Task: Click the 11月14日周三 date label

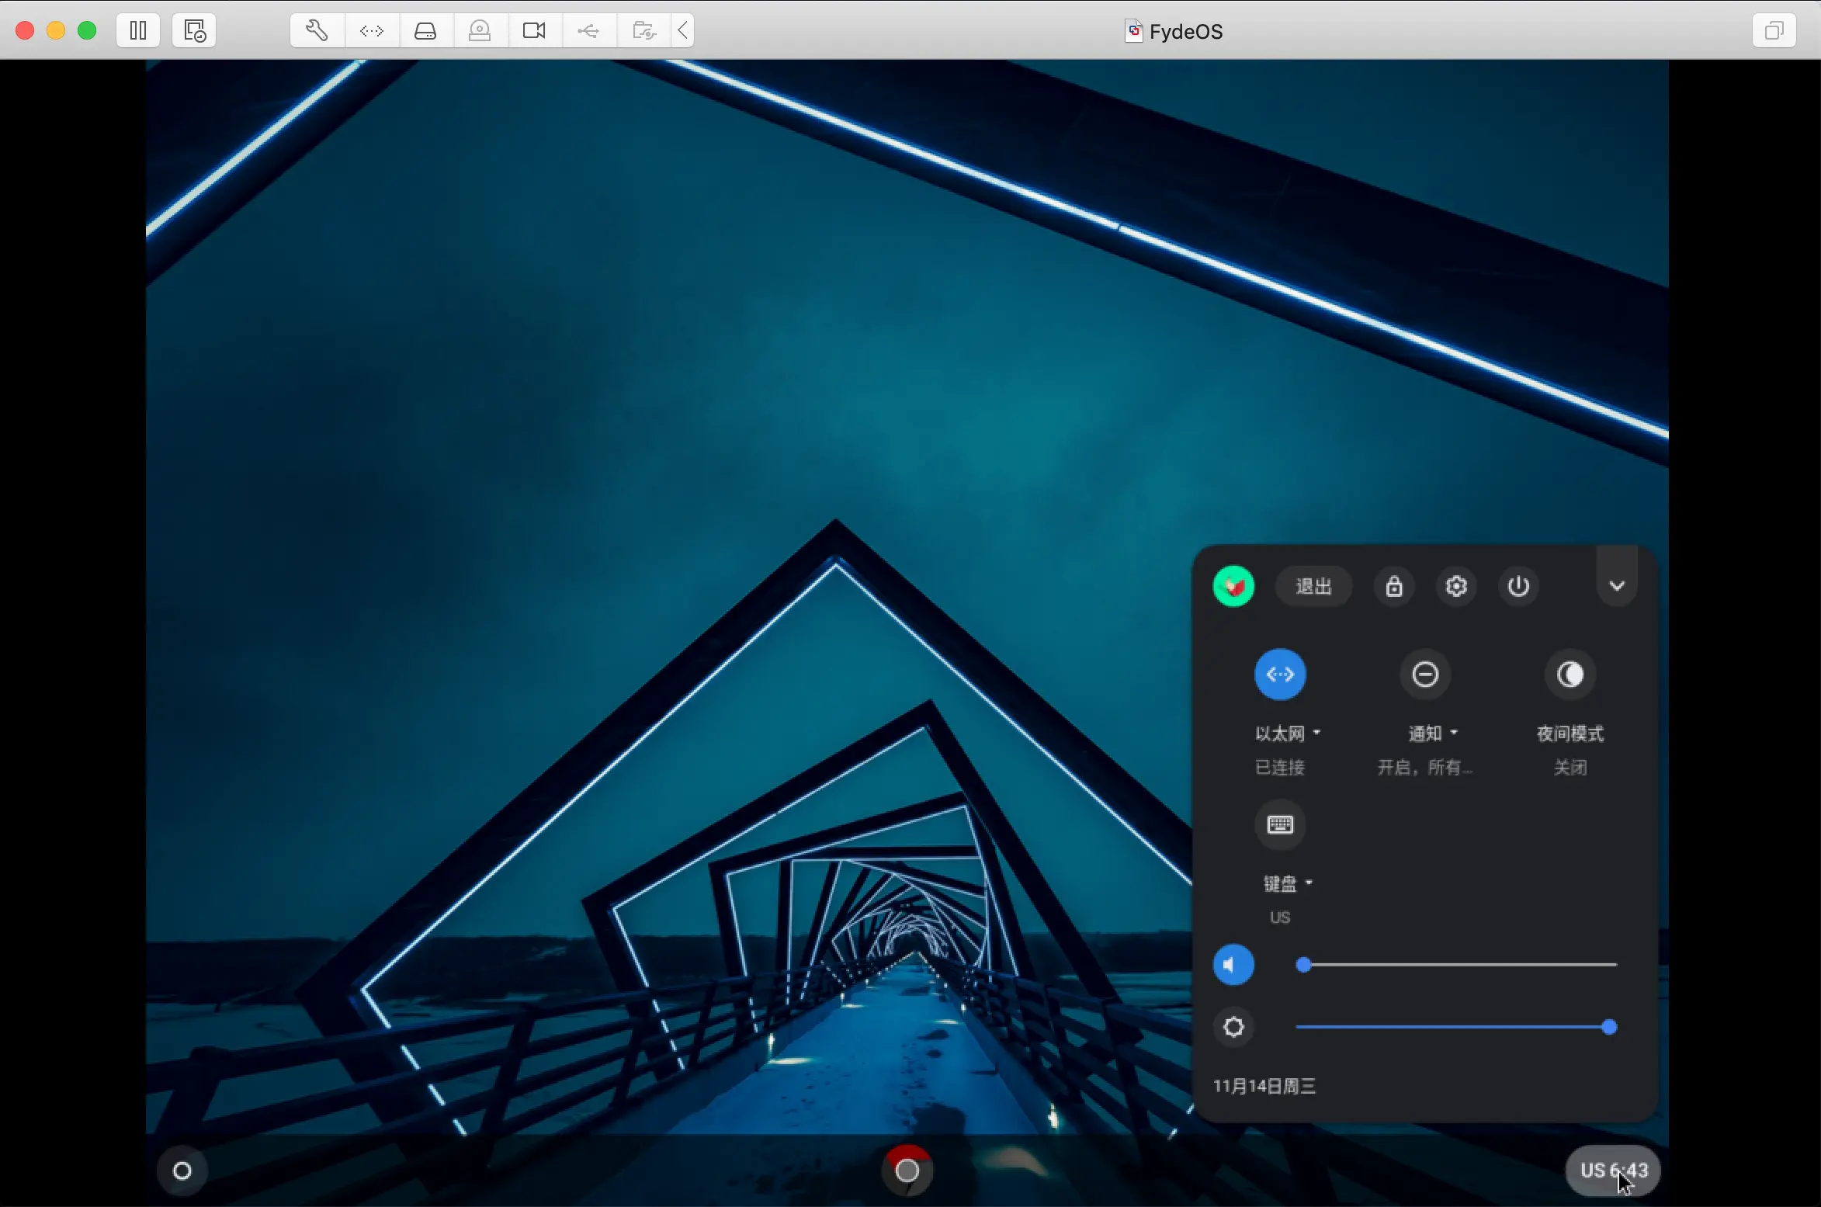Action: pos(1264,1087)
